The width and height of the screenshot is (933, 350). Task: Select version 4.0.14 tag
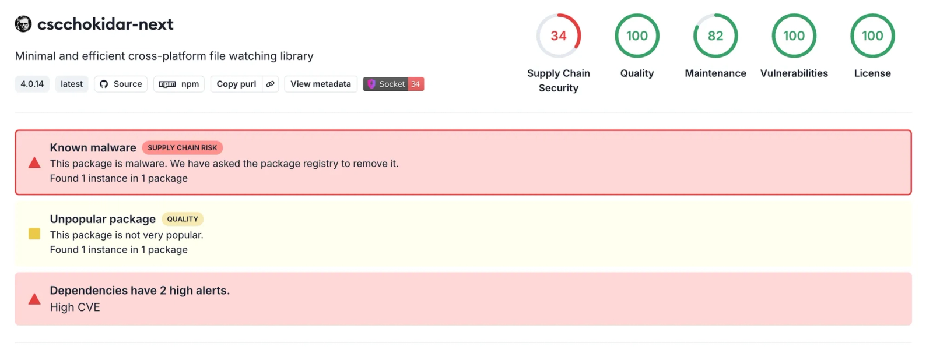(32, 84)
